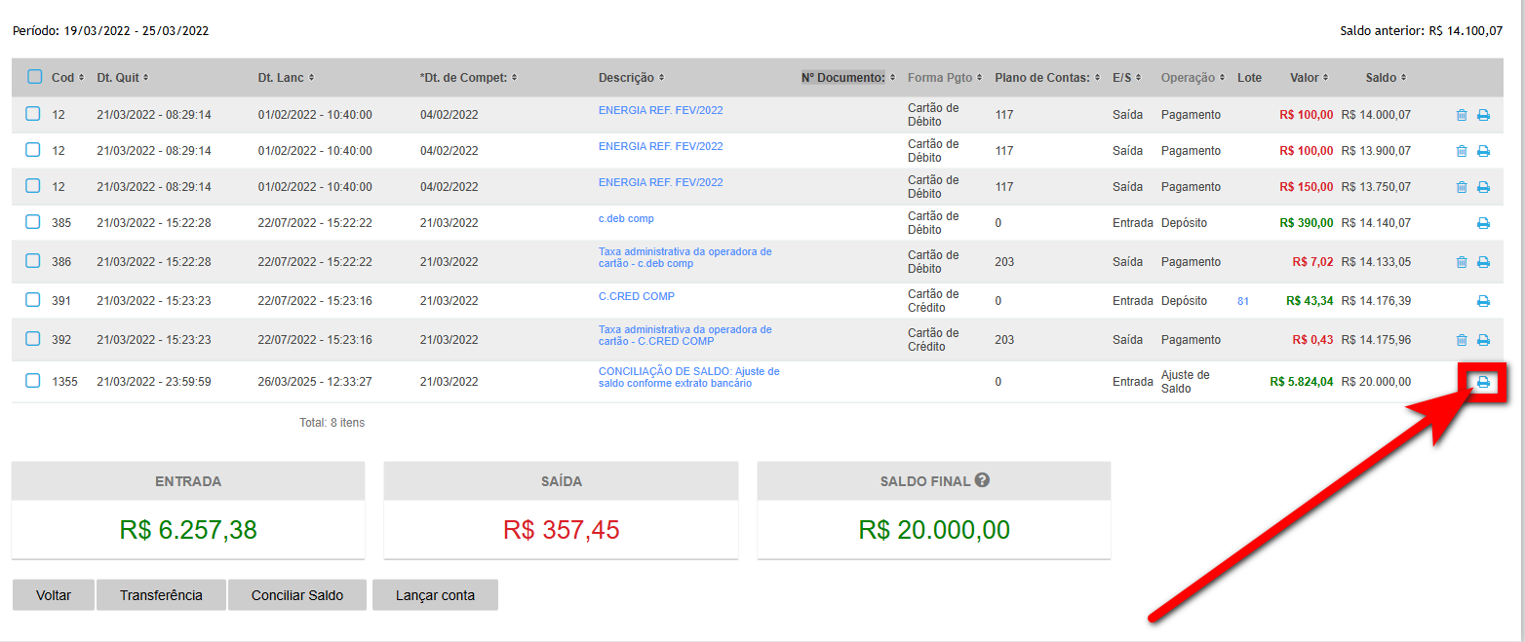The height and width of the screenshot is (642, 1525).
Task: Open lote 81 link
Action: click(x=1242, y=301)
